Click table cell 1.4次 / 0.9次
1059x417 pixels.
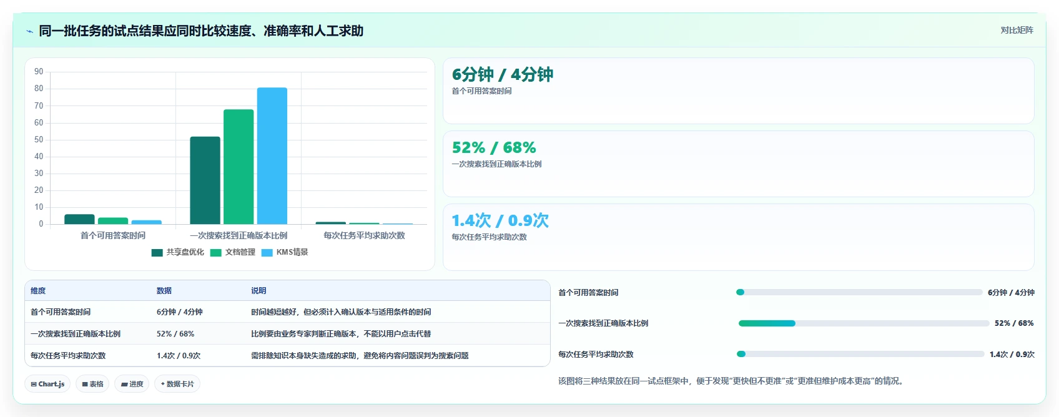click(179, 356)
